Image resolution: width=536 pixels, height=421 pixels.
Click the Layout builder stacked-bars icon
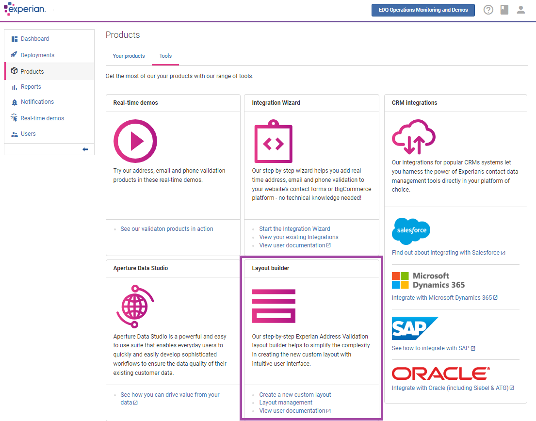point(274,306)
